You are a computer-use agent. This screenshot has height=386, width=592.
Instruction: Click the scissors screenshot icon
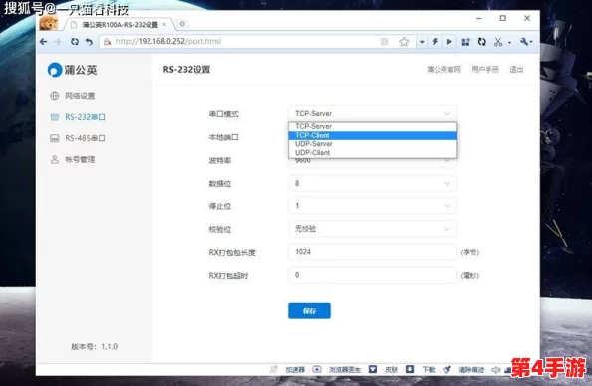click(x=498, y=42)
